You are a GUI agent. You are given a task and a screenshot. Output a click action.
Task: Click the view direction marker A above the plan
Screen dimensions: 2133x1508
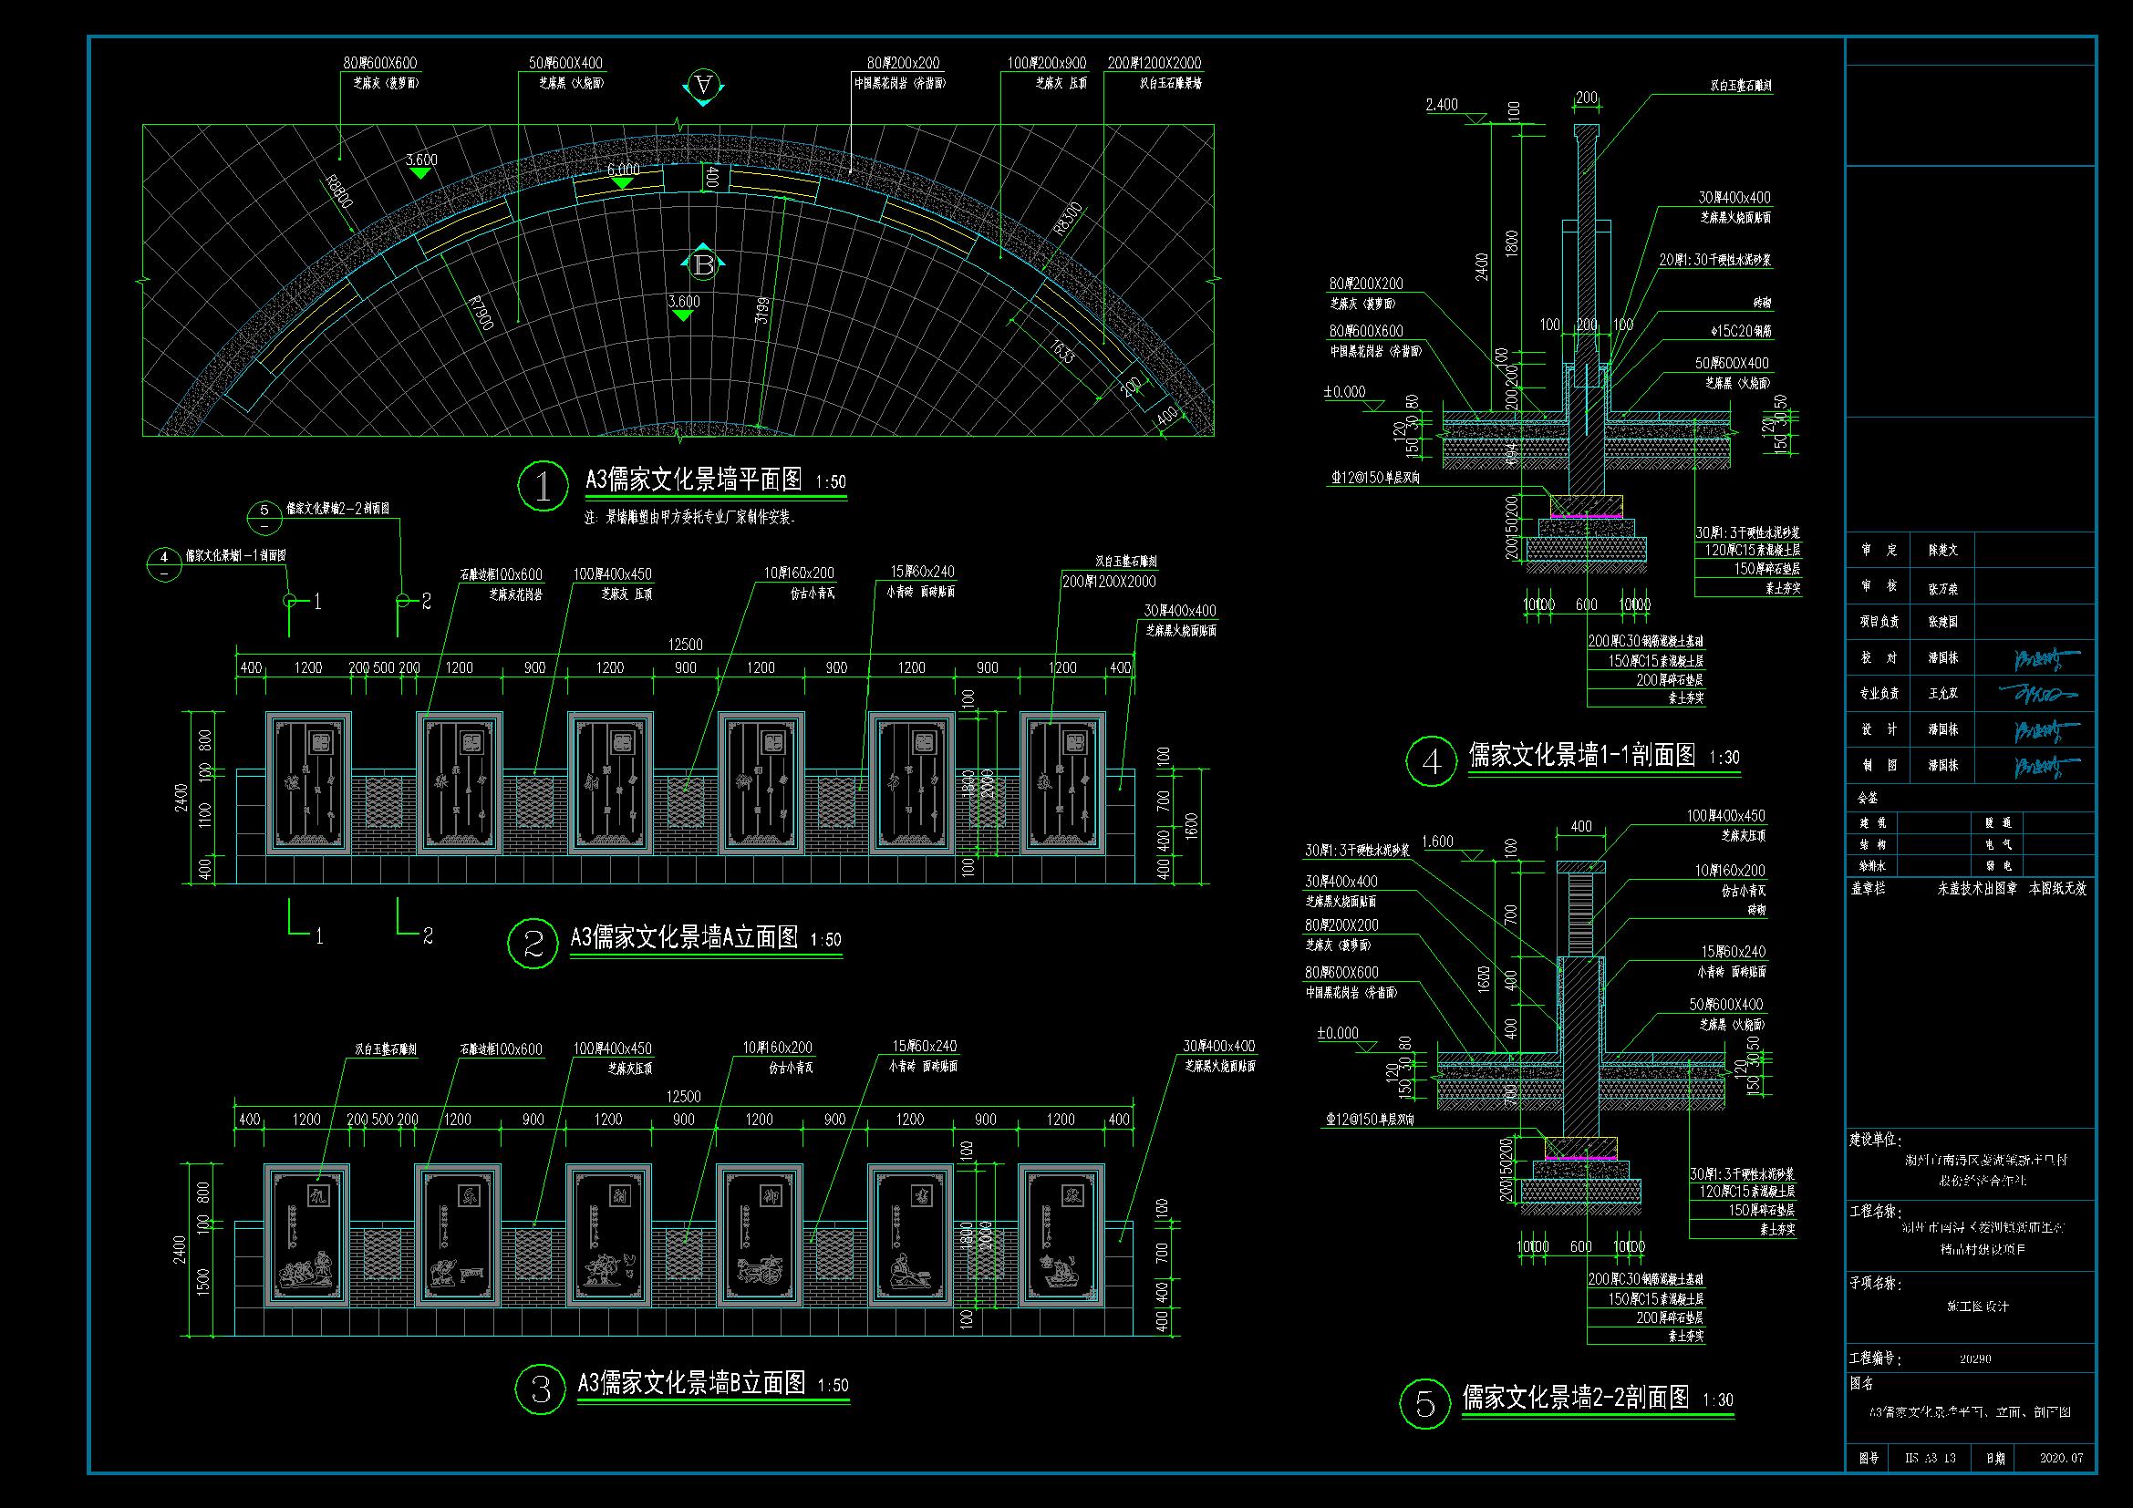point(704,88)
